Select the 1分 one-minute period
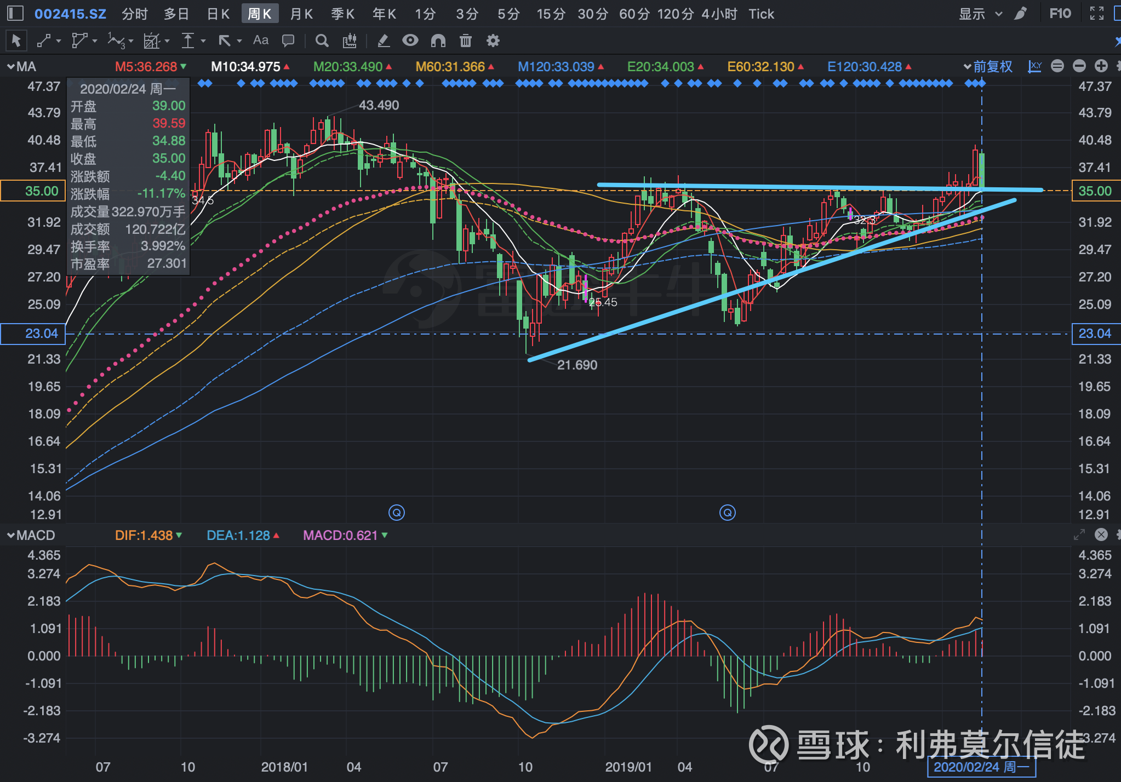Image resolution: width=1121 pixels, height=782 pixels. pyautogui.click(x=425, y=14)
